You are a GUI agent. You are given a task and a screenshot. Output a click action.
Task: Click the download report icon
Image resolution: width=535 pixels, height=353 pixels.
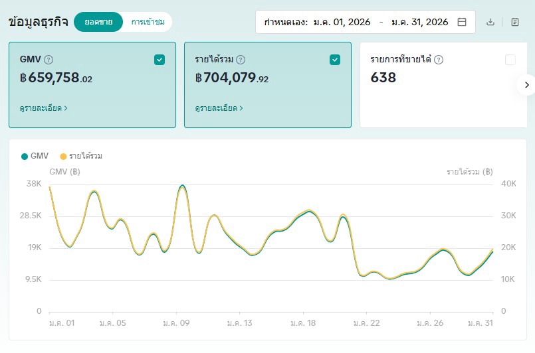(490, 22)
